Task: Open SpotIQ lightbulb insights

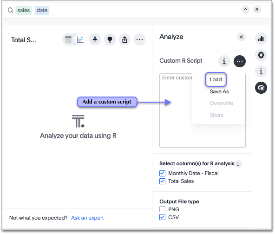Action: coord(110,39)
